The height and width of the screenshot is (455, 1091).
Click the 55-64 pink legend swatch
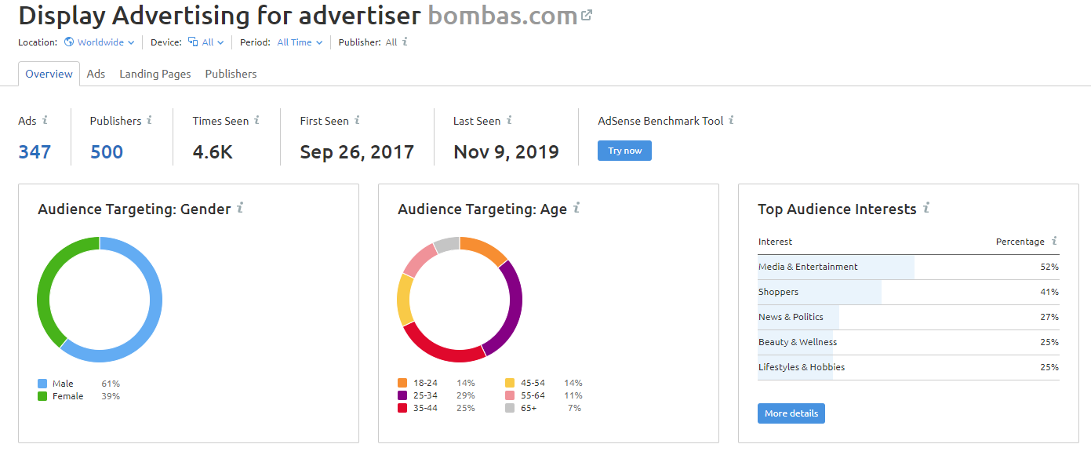click(510, 395)
